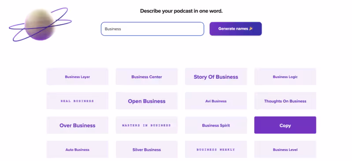Viewport: 352px width, 161px height.
Task: Select the Business Spirit name card
Action: click(216, 125)
